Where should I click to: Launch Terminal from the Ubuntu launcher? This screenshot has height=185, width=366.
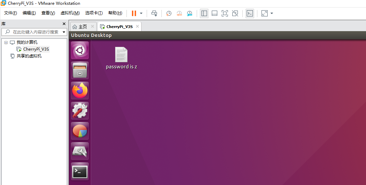click(80, 171)
